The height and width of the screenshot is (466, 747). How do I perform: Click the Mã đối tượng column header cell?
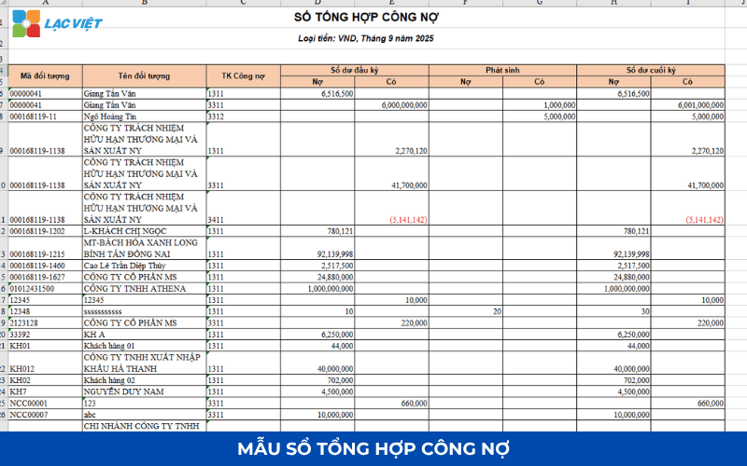pos(45,76)
